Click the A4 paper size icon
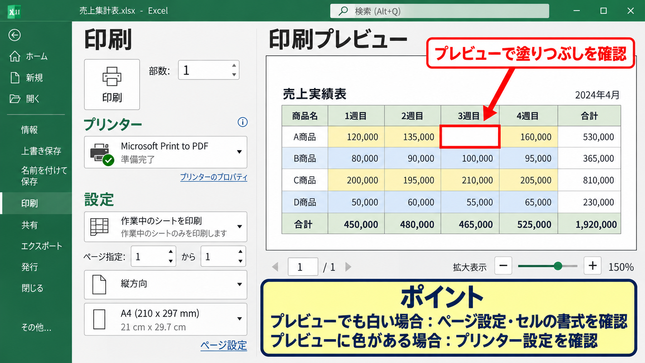This screenshot has height=363, width=645. 99,319
